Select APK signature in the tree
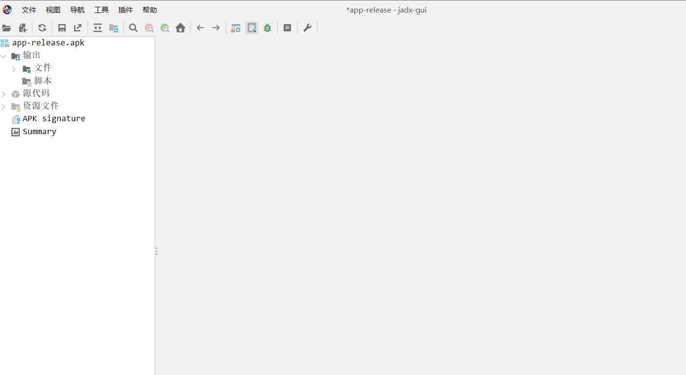This screenshot has width=686, height=375. (54, 119)
